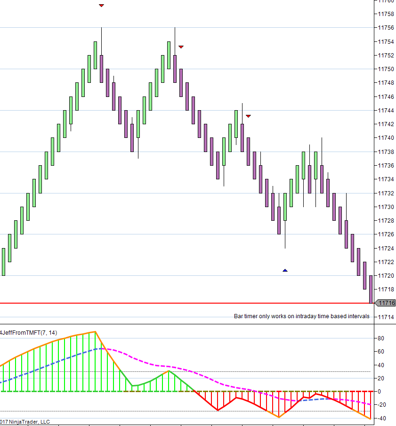Click the blue up arrow marker near 11721
Screen dimensions: 396x426
[x=285, y=270]
